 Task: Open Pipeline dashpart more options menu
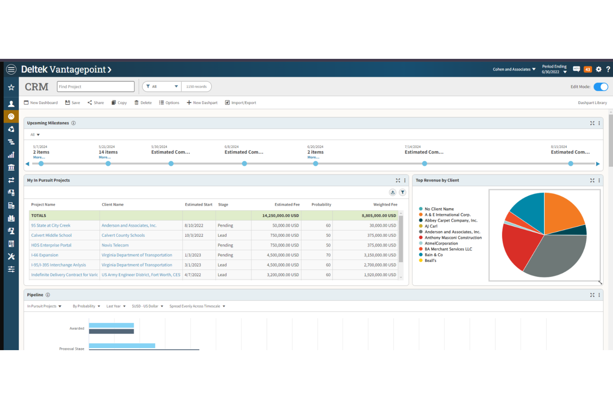coord(599,295)
